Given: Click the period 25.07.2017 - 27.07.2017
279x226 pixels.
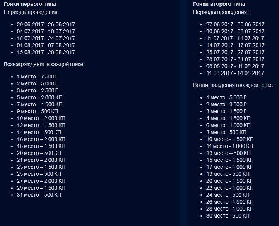Looking at the screenshot, I should tap(235, 52).
